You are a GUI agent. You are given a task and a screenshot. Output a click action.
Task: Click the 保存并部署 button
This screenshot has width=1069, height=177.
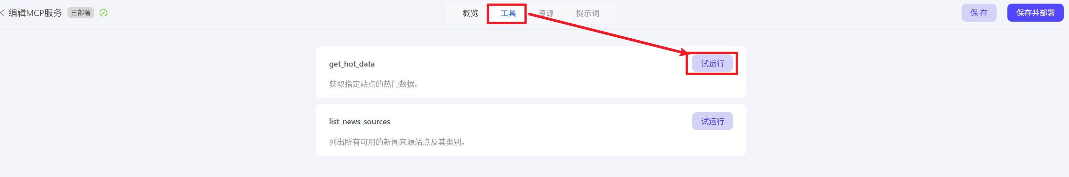point(1035,13)
